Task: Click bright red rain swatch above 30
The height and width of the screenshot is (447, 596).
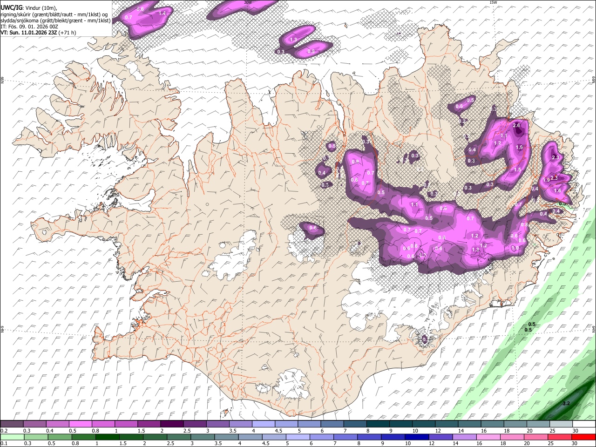Action: click(x=584, y=437)
